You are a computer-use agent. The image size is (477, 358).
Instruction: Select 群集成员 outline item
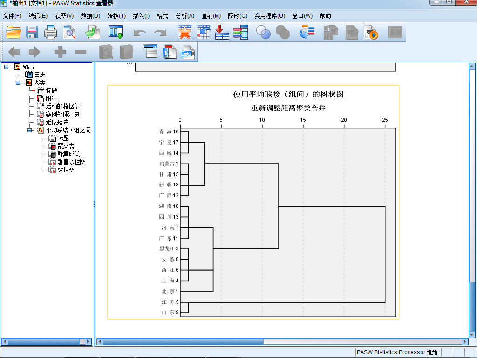click(68, 154)
